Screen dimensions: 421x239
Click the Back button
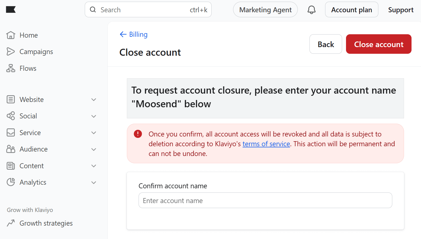(326, 44)
